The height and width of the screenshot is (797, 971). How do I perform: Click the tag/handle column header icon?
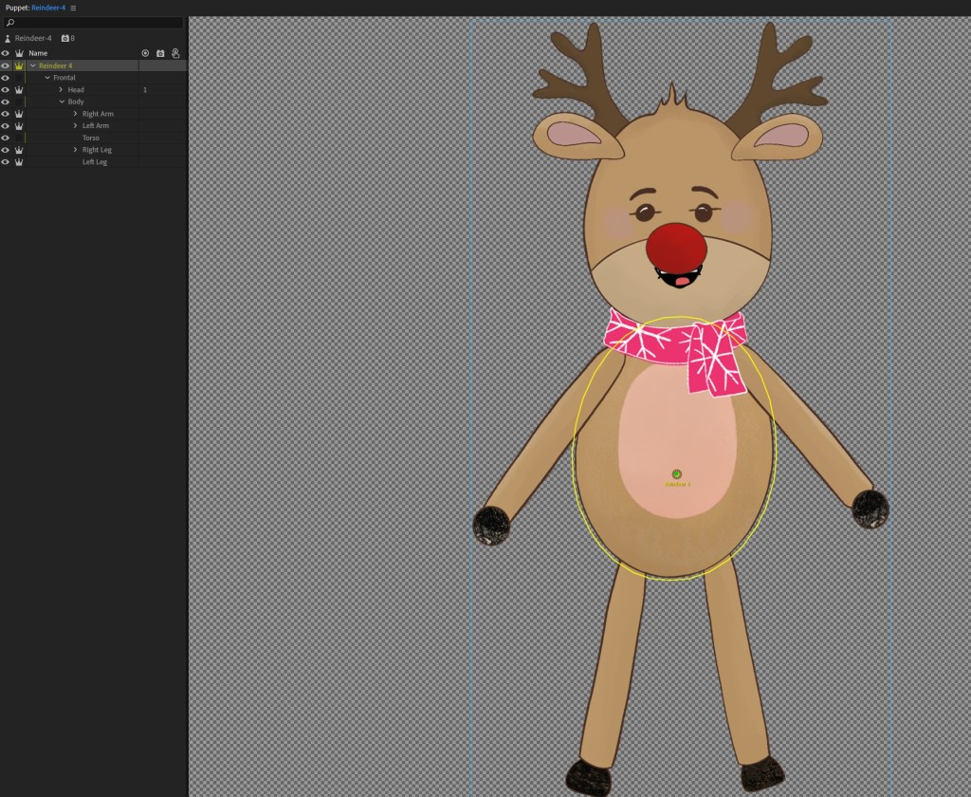pyautogui.click(x=145, y=53)
